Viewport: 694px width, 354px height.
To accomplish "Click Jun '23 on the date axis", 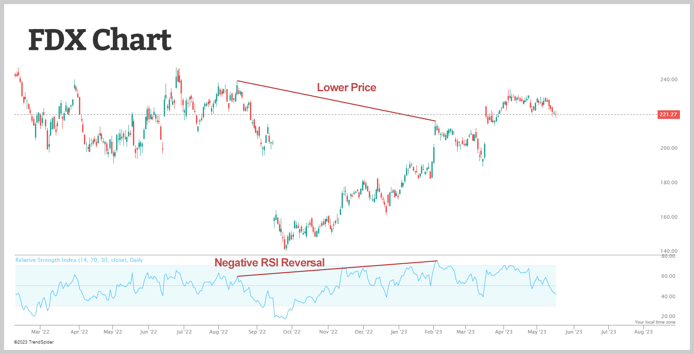I will click(x=573, y=332).
